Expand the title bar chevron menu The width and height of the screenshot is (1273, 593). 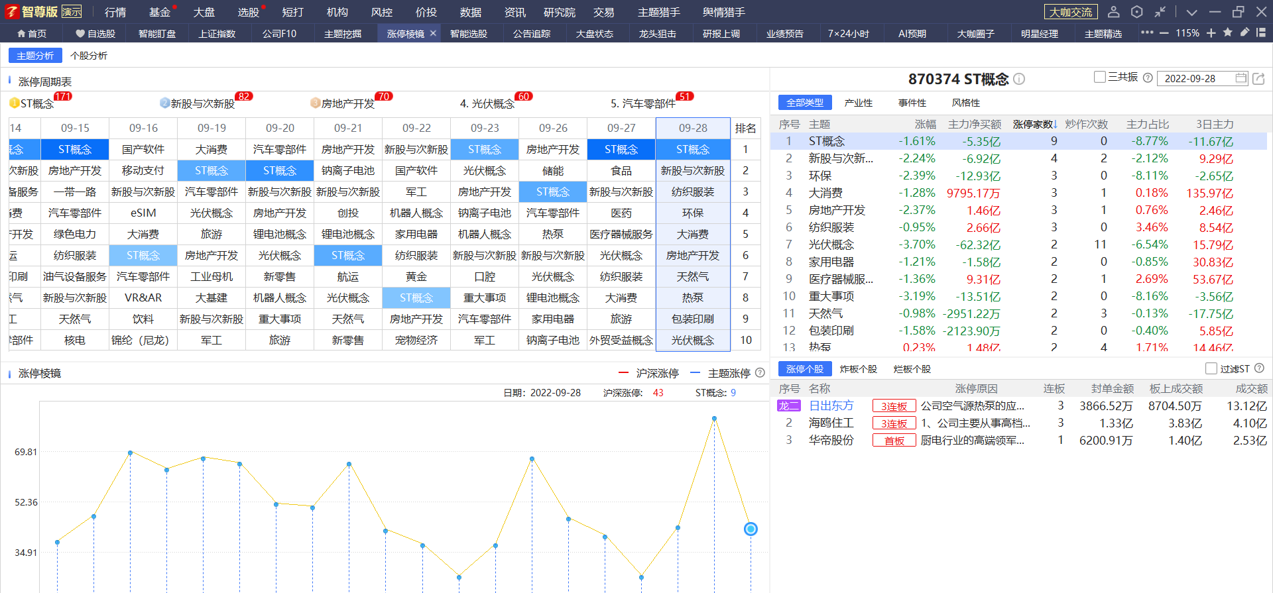(x=1192, y=12)
